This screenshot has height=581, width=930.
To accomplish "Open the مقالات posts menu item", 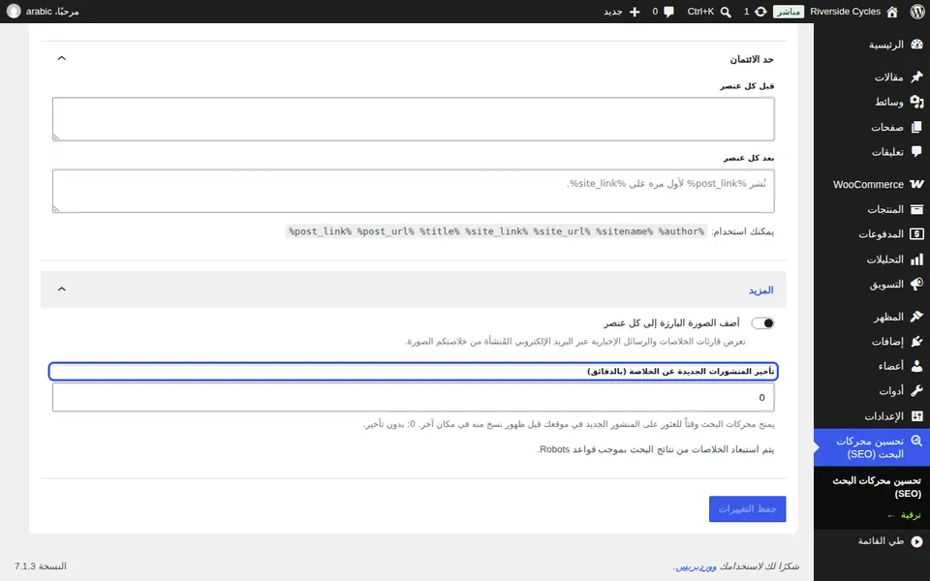I will pyautogui.click(x=872, y=77).
